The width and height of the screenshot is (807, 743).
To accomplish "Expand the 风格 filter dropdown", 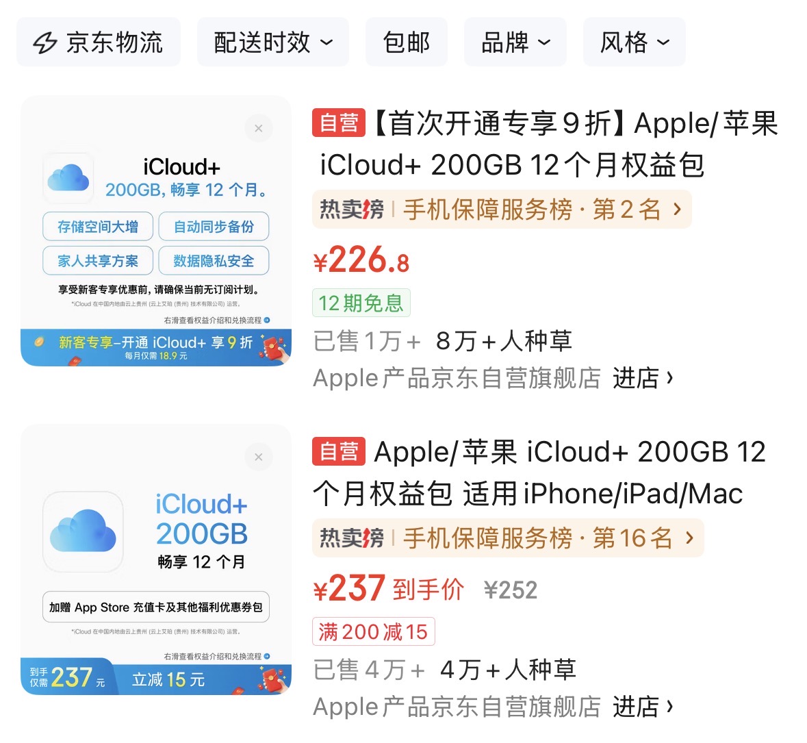I will coord(634,42).
